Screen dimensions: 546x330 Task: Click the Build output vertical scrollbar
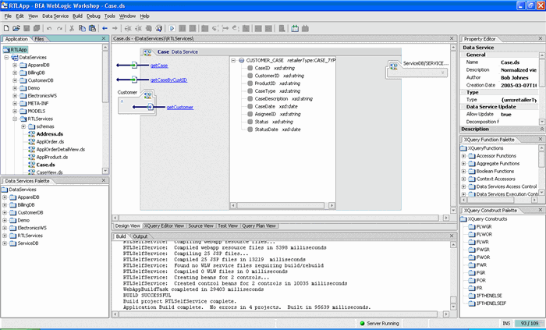pyautogui.click(x=453, y=275)
